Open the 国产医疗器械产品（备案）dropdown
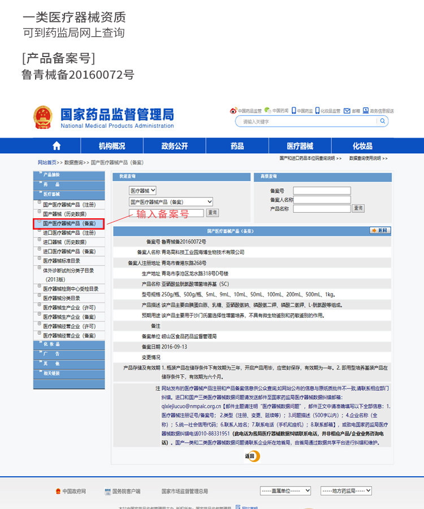Screen dimensions: 424x509 tap(171, 202)
